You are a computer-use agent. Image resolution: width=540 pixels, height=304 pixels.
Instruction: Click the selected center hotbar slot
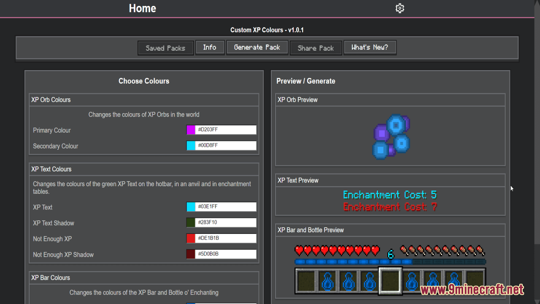click(390, 281)
